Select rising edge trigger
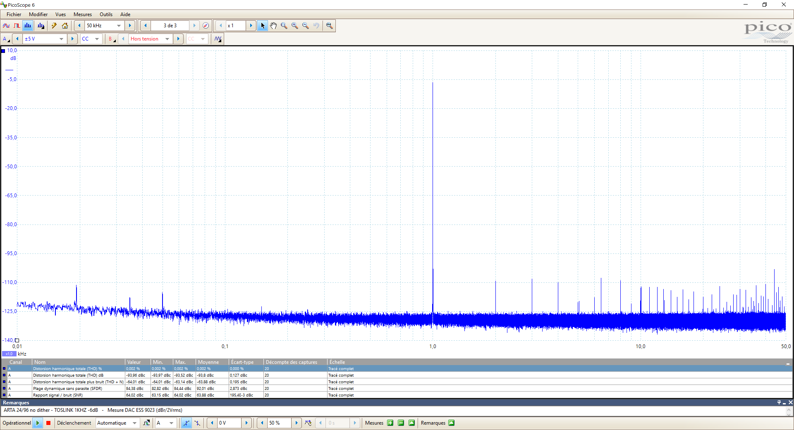The width and height of the screenshot is (794, 430). point(186,423)
